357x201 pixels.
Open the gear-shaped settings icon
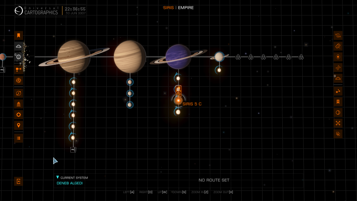click(19, 115)
